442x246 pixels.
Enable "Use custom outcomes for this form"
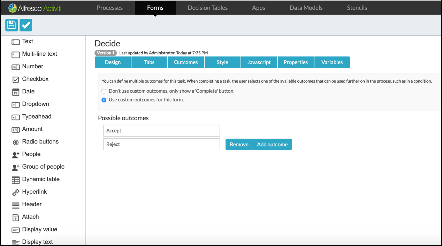point(104,100)
